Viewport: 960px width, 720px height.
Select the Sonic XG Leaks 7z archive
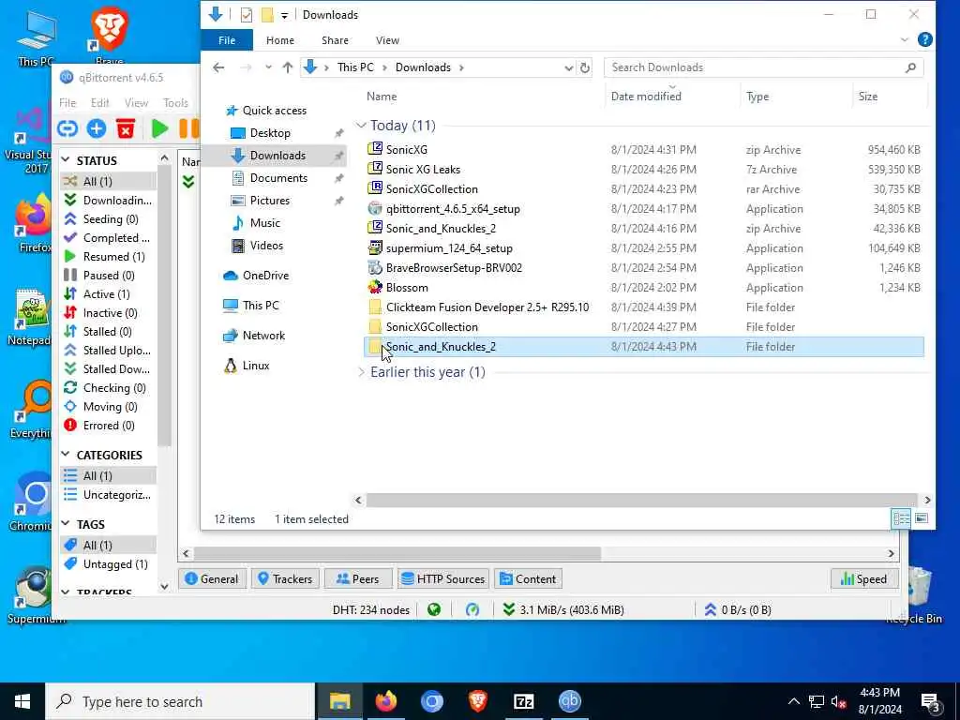pos(645,170)
